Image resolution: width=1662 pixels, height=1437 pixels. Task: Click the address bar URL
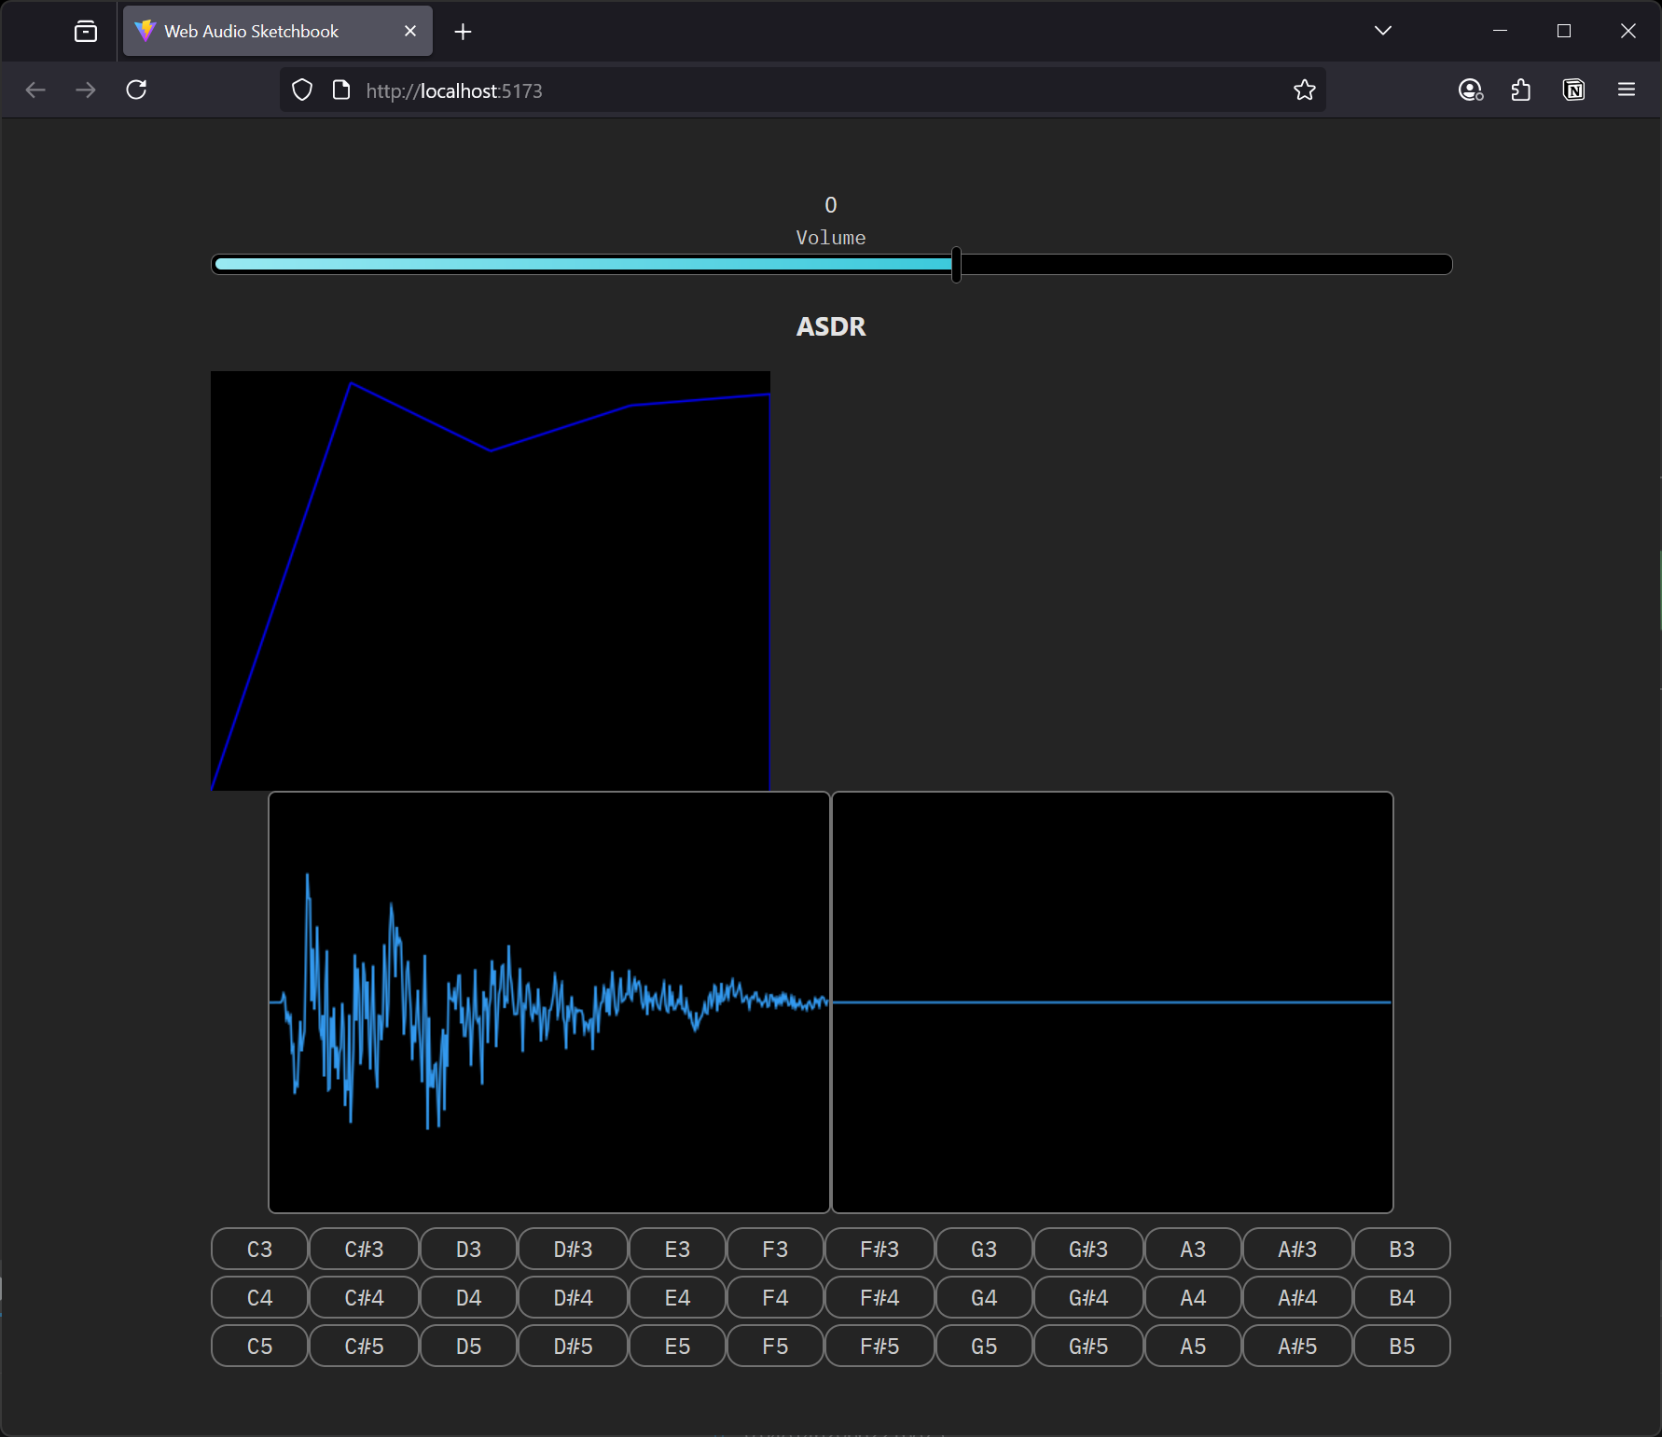[x=453, y=90]
